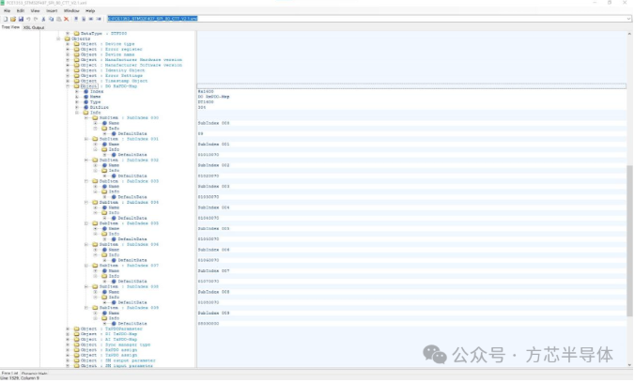Viewport: 634px width, 383px height.
Task: Click the folder icon of the Objects node
Action: pyautogui.click(x=68, y=38)
